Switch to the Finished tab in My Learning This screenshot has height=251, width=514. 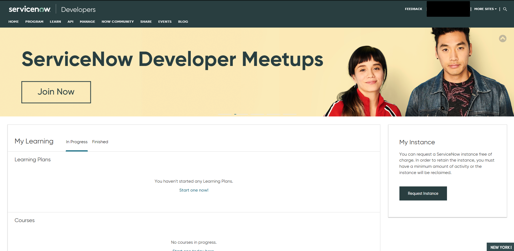point(100,142)
